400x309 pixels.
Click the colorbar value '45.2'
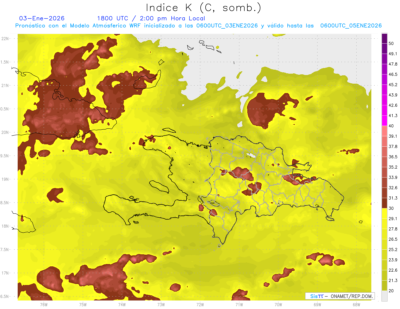tap(393, 85)
